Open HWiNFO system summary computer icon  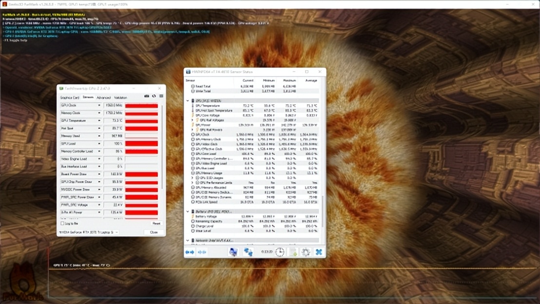pos(233,252)
